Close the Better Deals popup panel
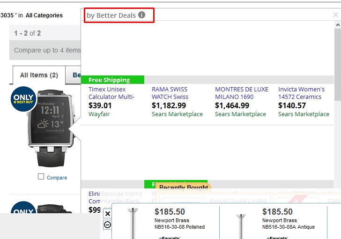 point(335,15)
